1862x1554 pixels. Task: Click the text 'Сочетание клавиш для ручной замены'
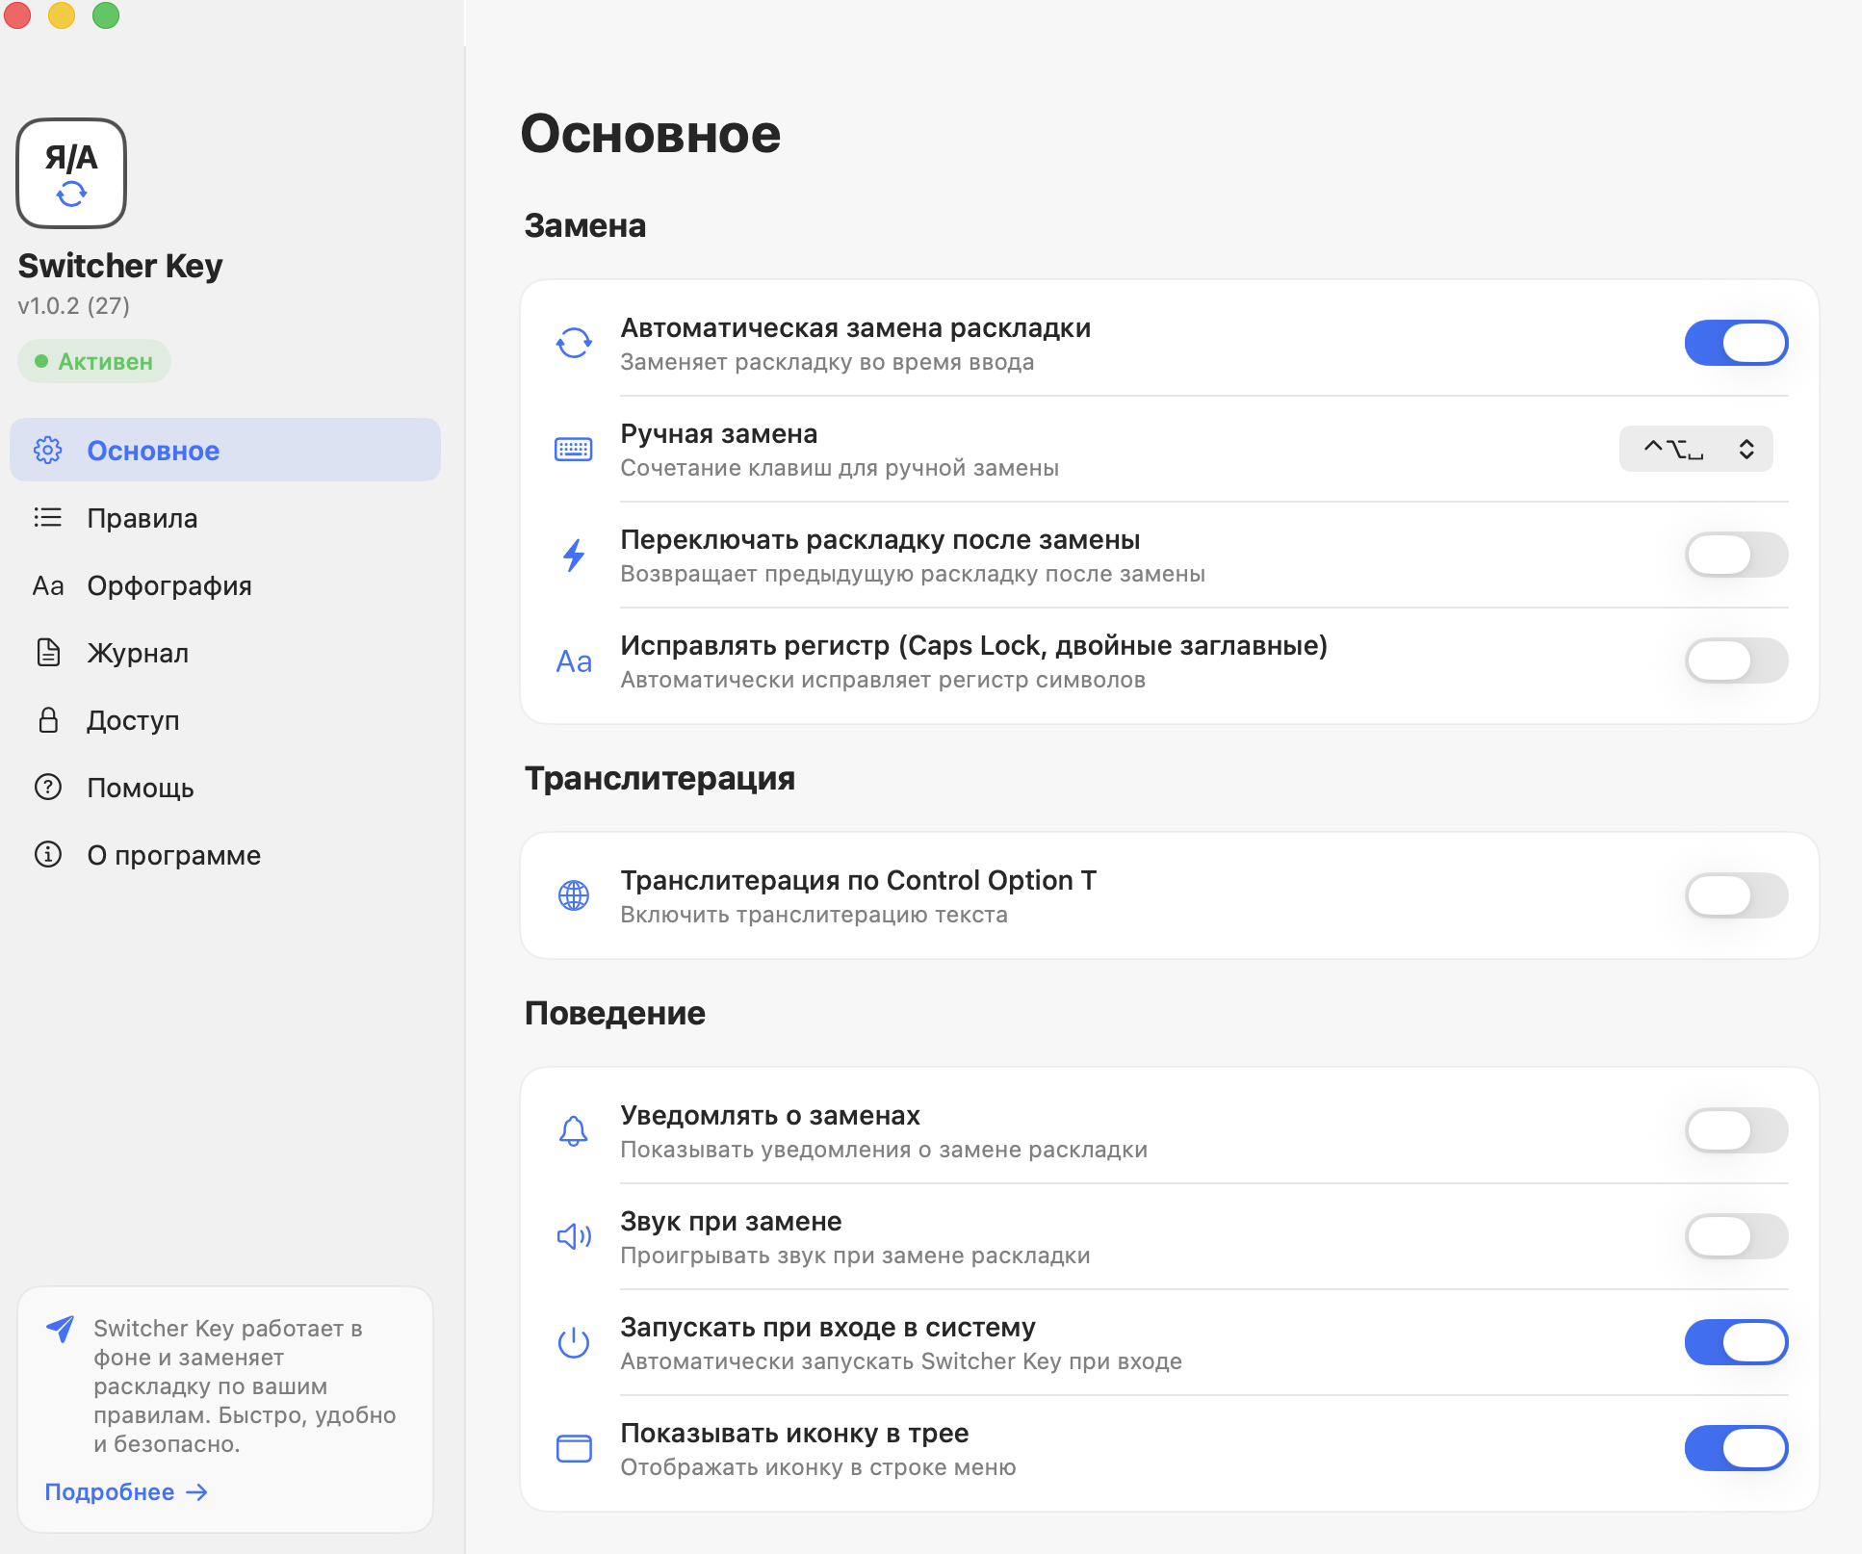point(840,468)
